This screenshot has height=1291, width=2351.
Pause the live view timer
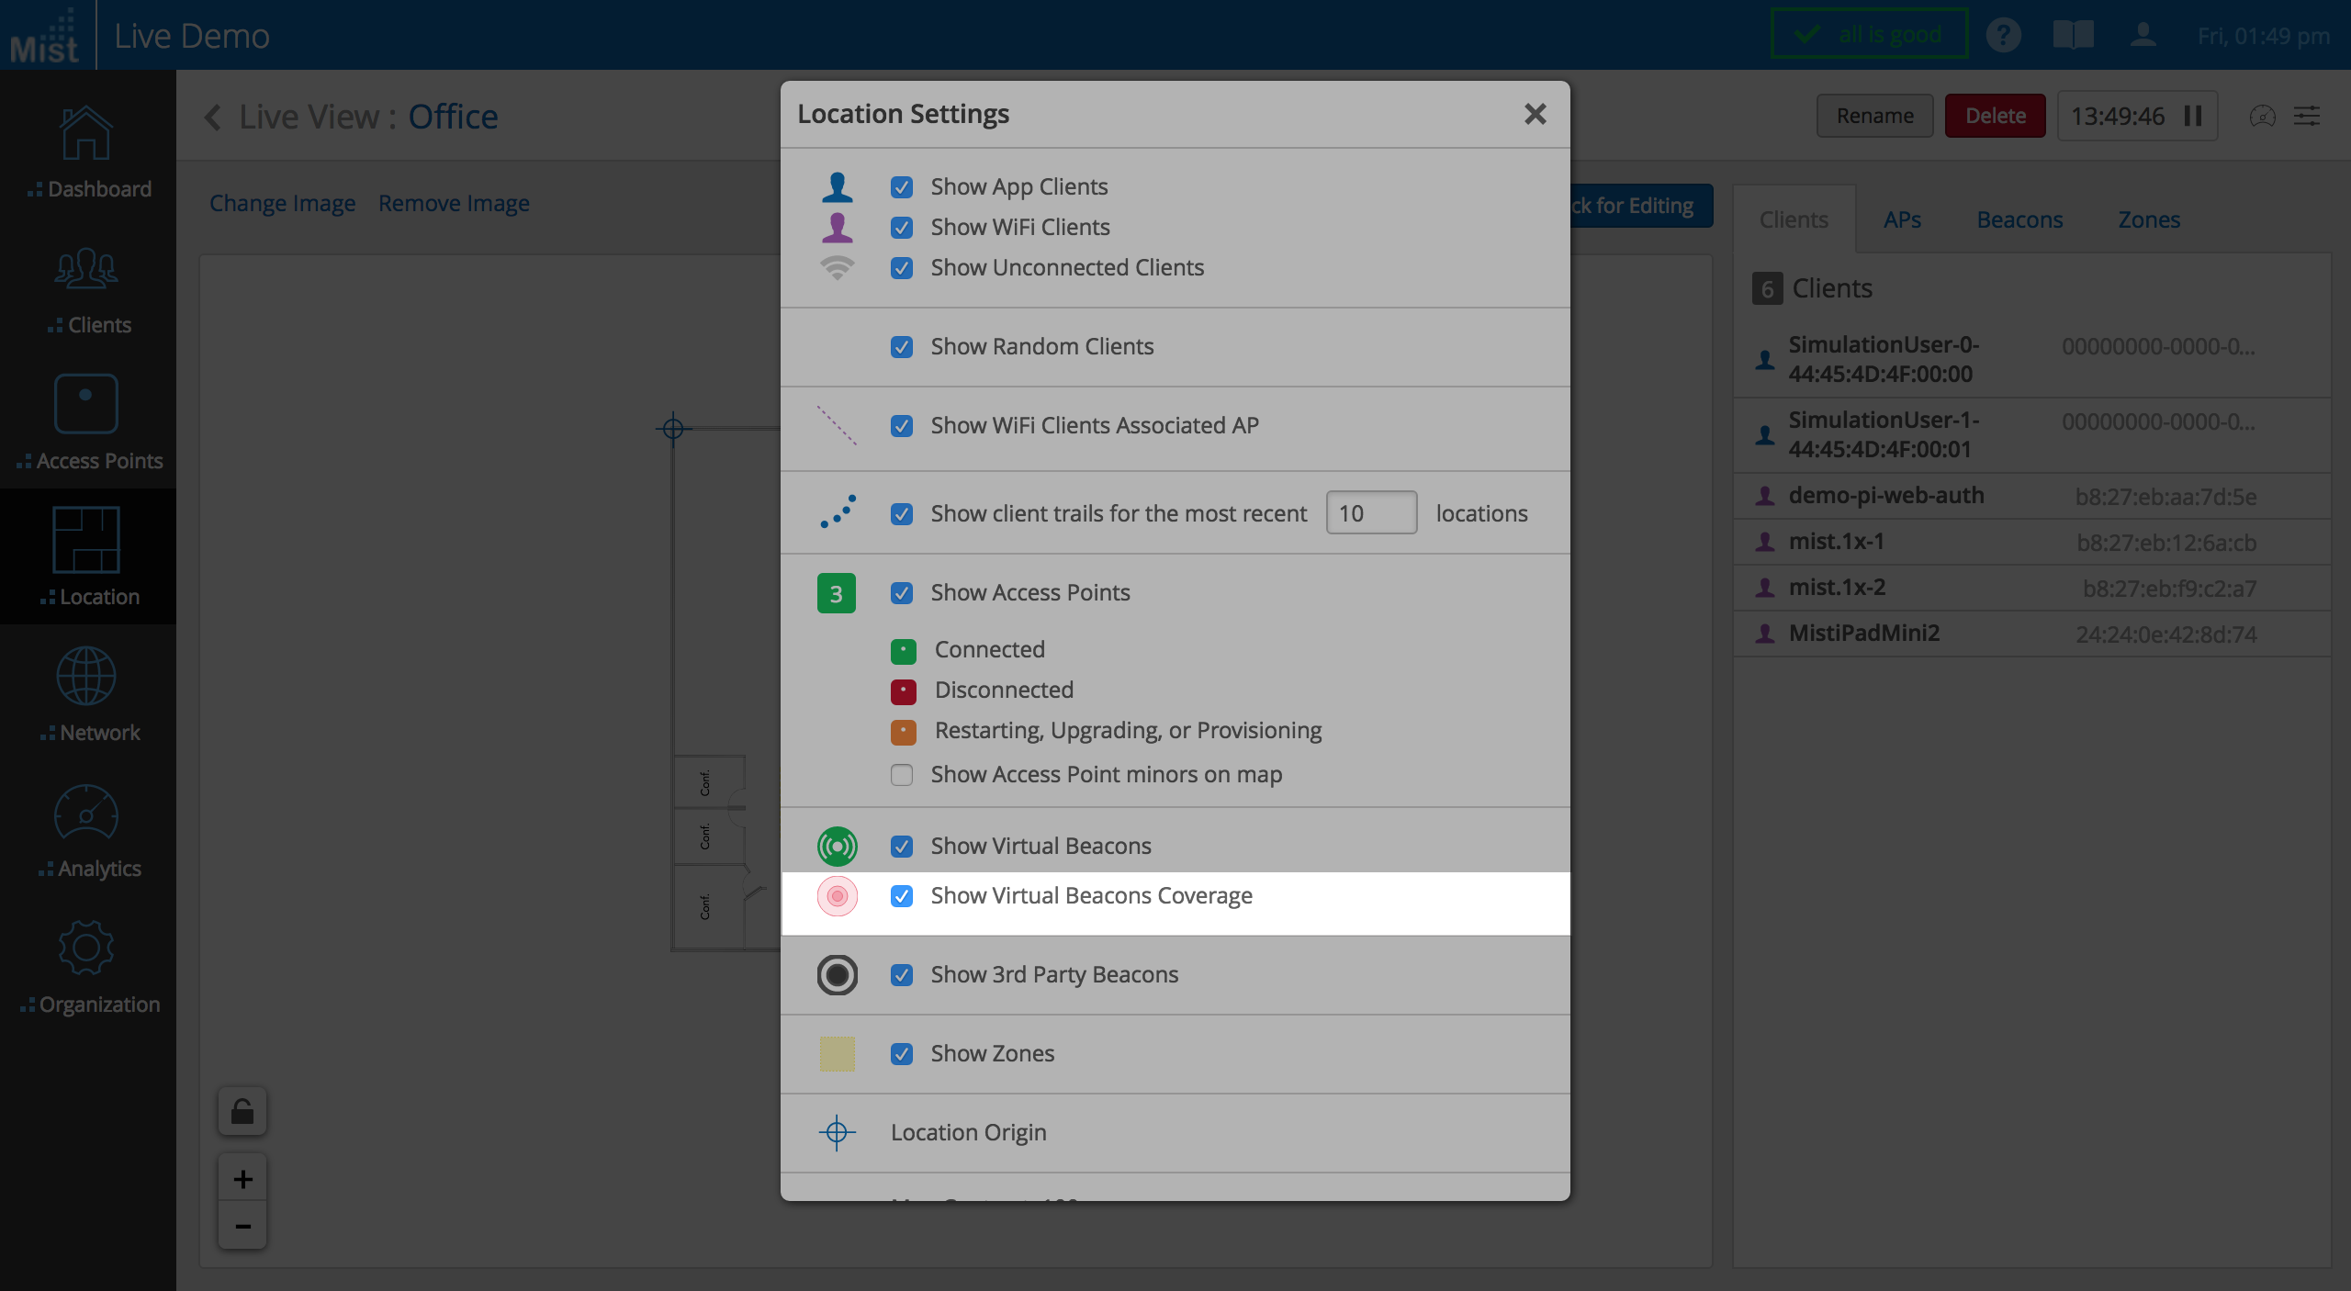coord(2193,116)
